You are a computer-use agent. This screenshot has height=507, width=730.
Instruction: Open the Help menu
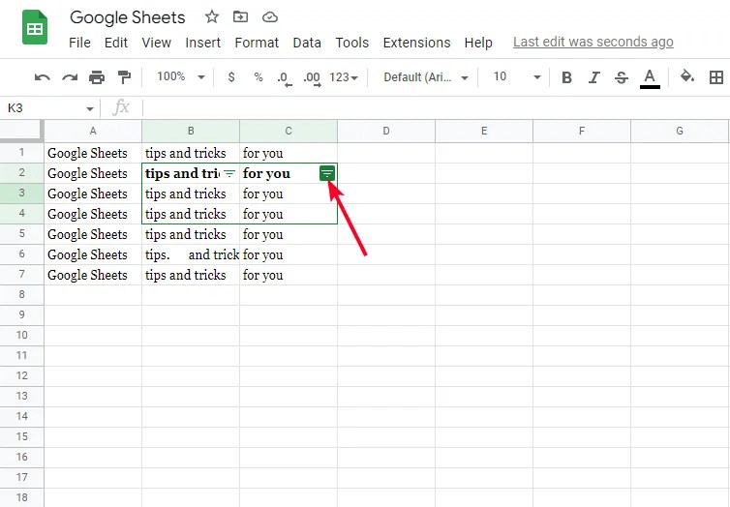coord(478,43)
